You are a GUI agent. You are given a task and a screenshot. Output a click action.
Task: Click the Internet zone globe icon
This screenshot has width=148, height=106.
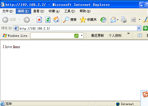click(x=118, y=104)
